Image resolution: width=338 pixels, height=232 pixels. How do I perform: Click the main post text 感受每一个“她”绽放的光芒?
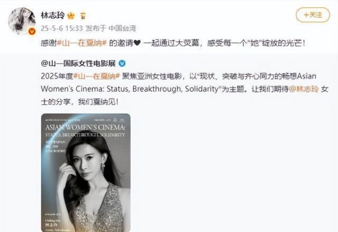pos(256,43)
